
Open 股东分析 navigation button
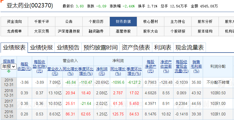[x=205, y=21]
